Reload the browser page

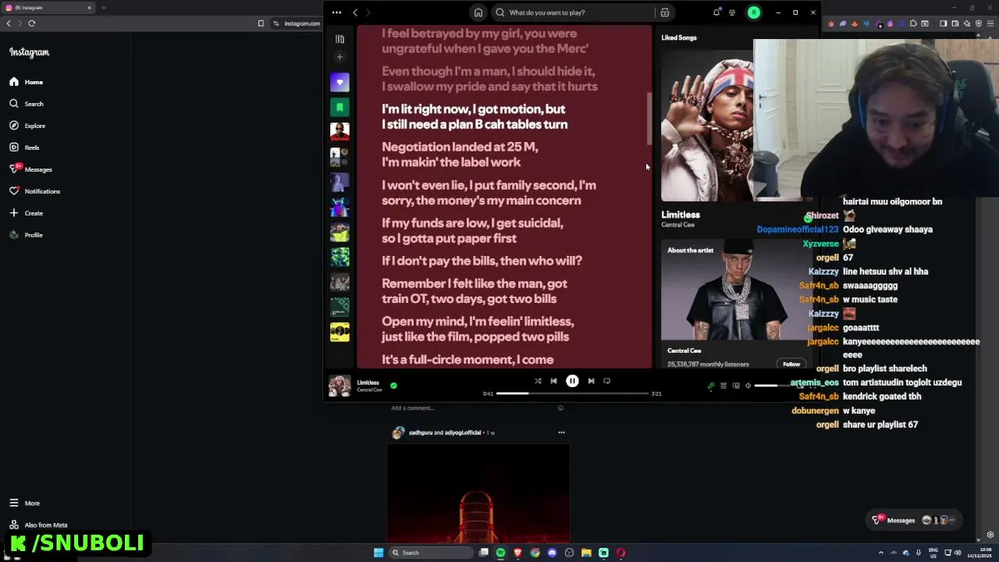click(32, 23)
